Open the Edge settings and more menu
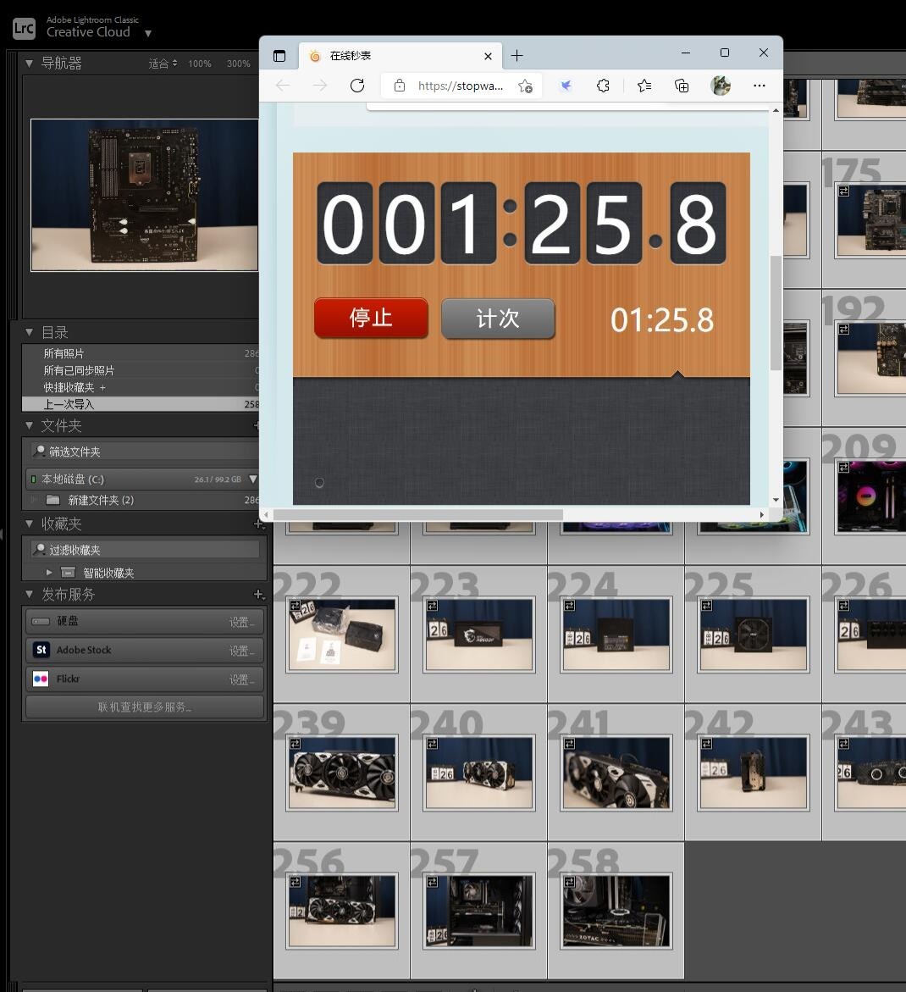Screen dimensions: 906x992 pyautogui.click(x=759, y=86)
